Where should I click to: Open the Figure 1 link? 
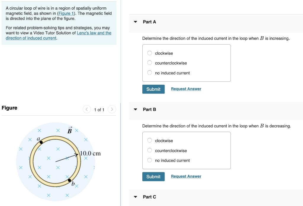pos(66,13)
